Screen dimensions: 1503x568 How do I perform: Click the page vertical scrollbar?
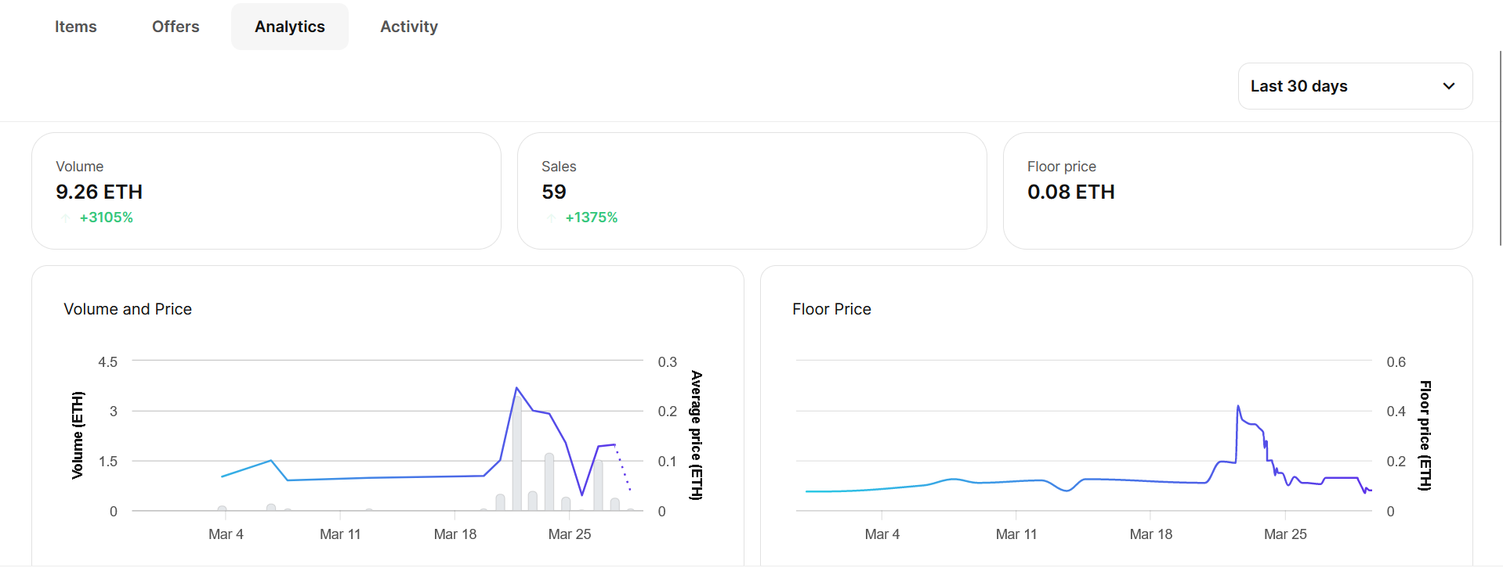(x=1499, y=149)
